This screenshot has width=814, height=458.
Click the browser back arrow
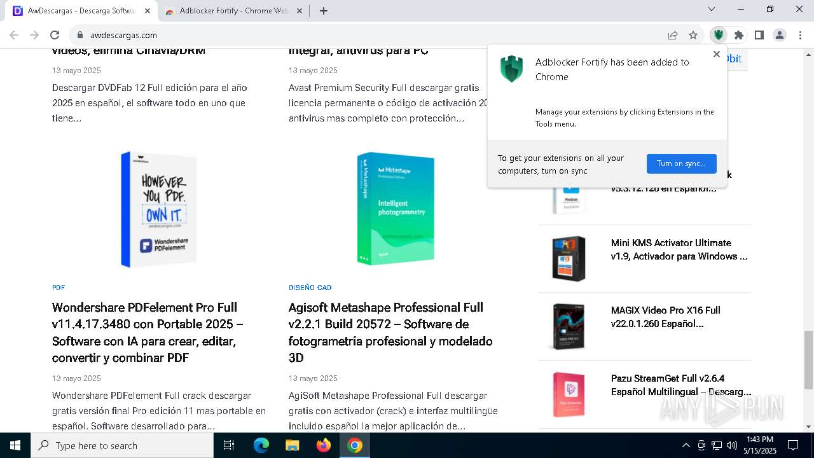[14, 35]
